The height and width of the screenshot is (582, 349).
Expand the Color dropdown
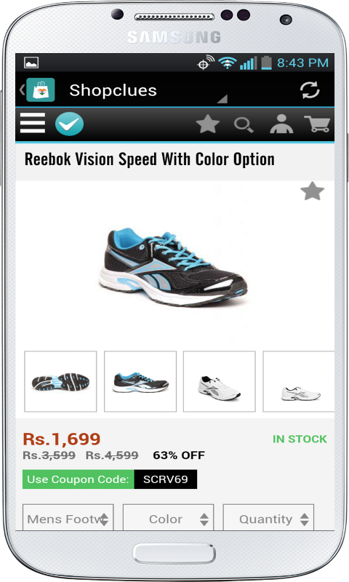tap(169, 517)
